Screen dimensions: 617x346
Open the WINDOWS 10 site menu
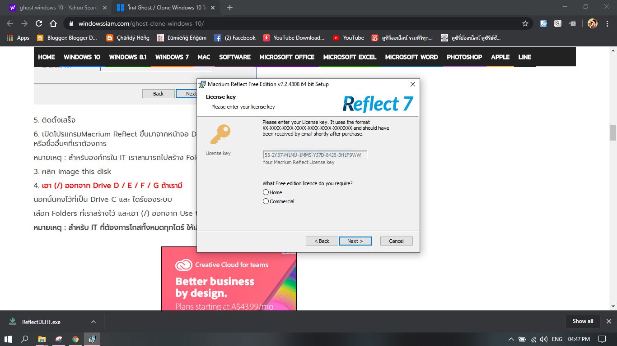pos(82,57)
